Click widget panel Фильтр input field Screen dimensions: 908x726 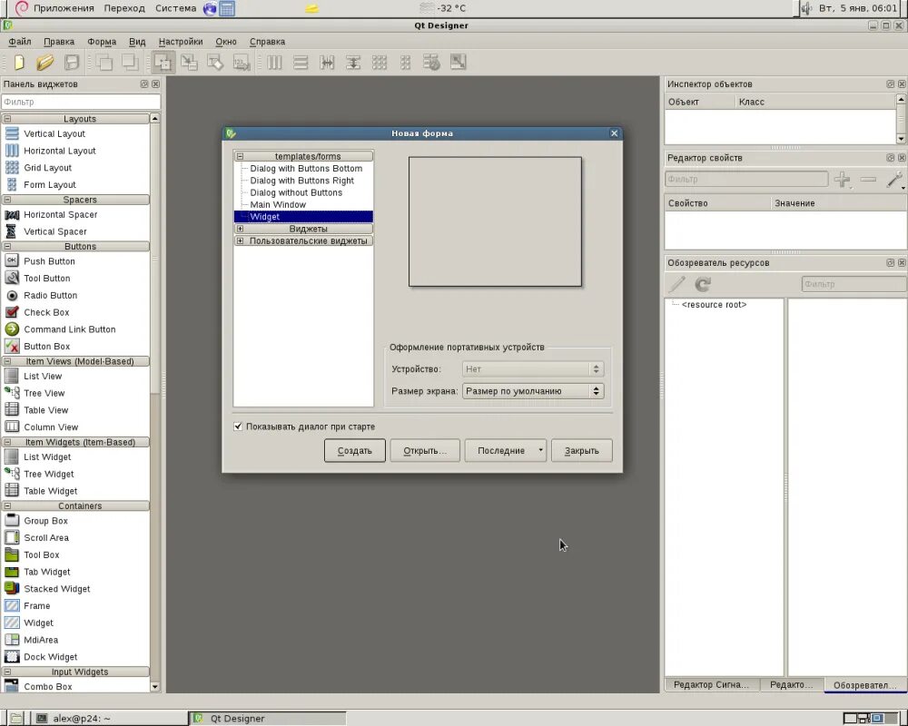point(81,102)
